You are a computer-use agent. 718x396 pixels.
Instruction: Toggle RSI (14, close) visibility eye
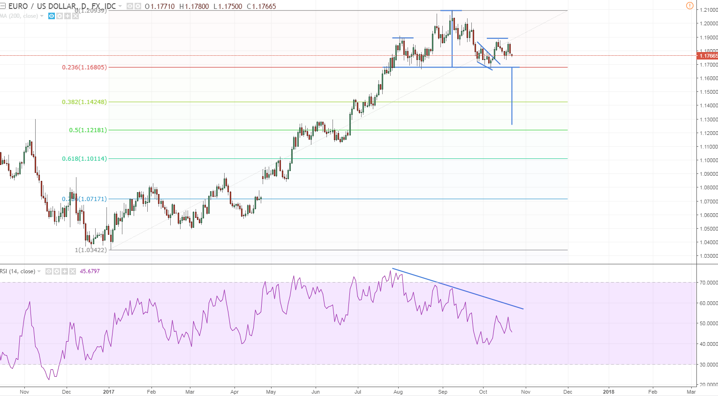click(x=49, y=271)
